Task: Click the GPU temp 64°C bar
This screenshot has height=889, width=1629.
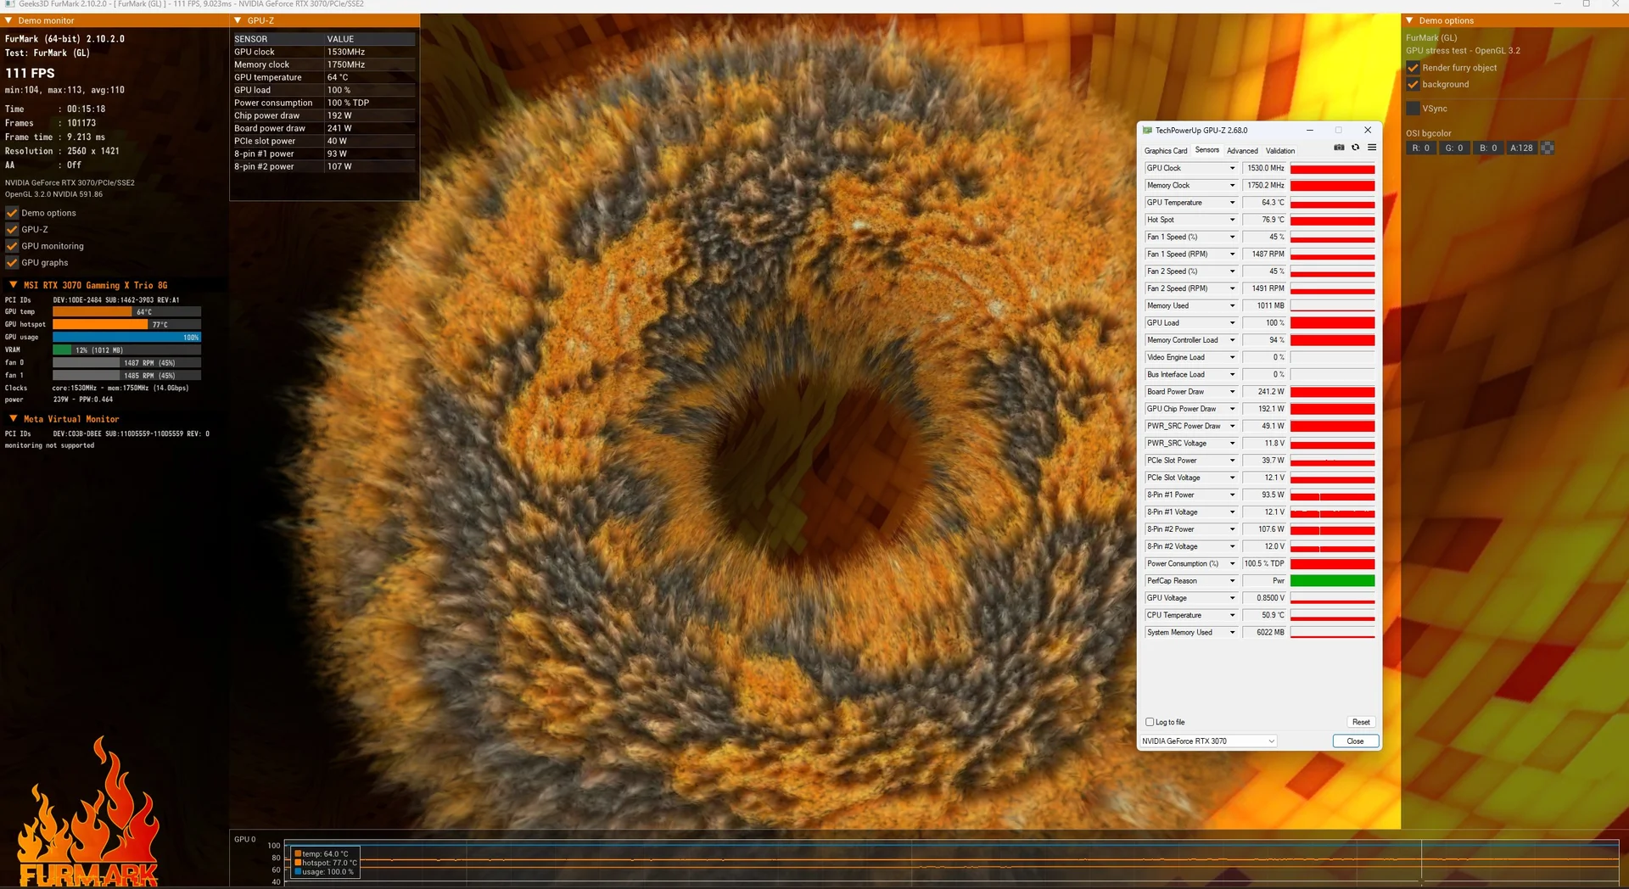Action: pyautogui.click(x=126, y=312)
